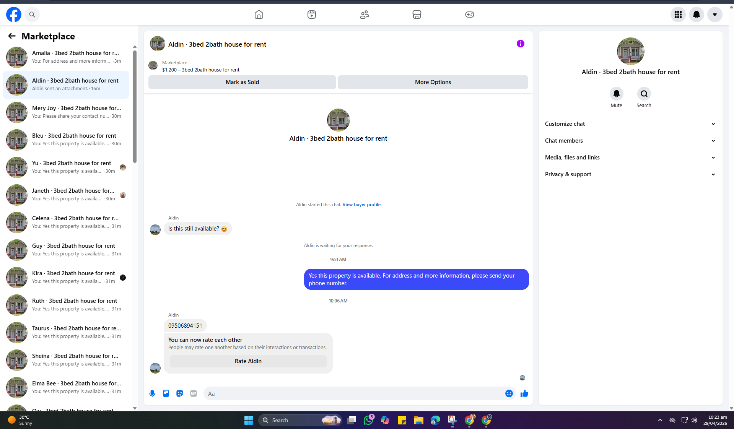Go to Home feed icon

259,15
